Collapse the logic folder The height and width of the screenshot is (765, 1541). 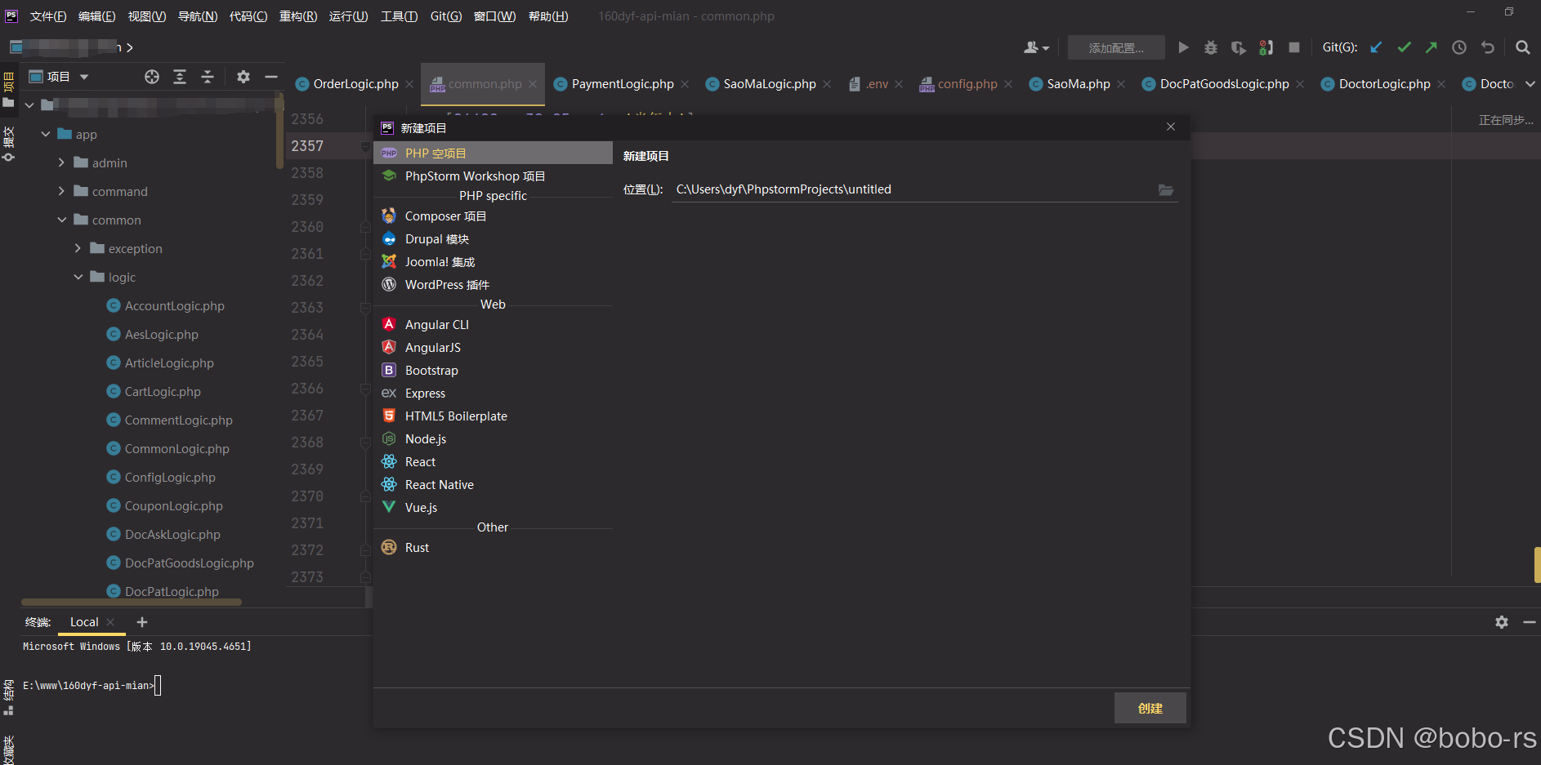coord(78,277)
